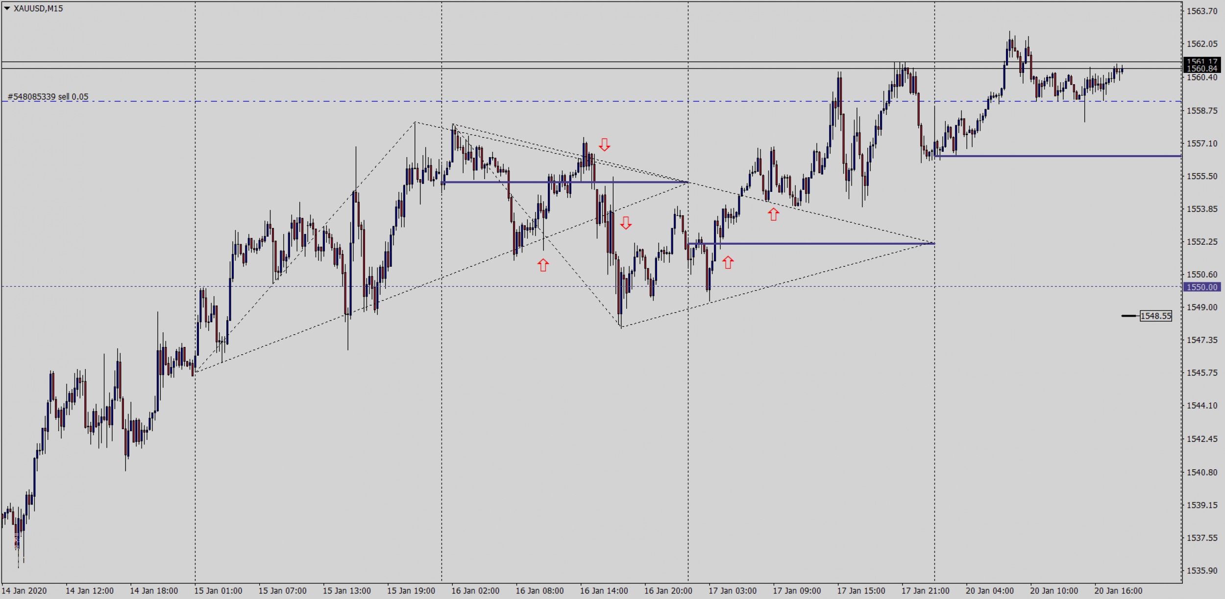The image size is (1225, 599).
Task: Click the upper red down arrow near 1557.10
Action: pyautogui.click(x=604, y=144)
